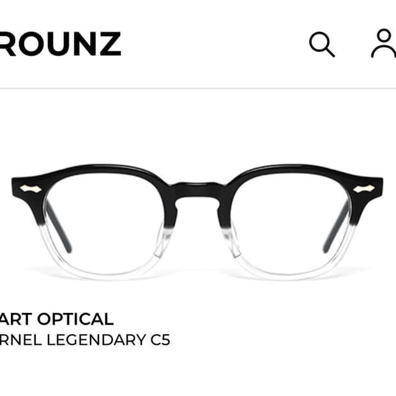This screenshot has width=396, height=396.
Task: View the eyeglasses product image
Action: pos(197,222)
